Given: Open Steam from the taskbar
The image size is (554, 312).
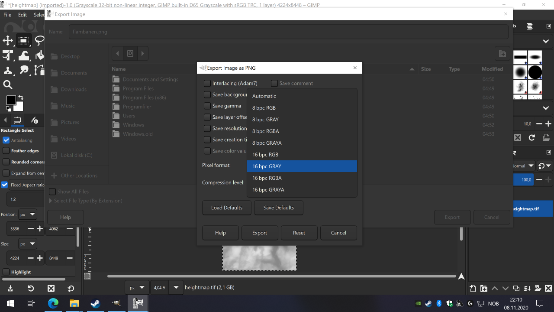Looking at the screenshot, I should click(x=95, y=303).
